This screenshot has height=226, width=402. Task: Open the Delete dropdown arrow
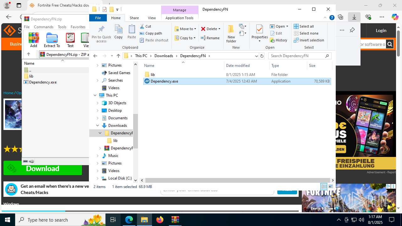click(x=219, y=29)
